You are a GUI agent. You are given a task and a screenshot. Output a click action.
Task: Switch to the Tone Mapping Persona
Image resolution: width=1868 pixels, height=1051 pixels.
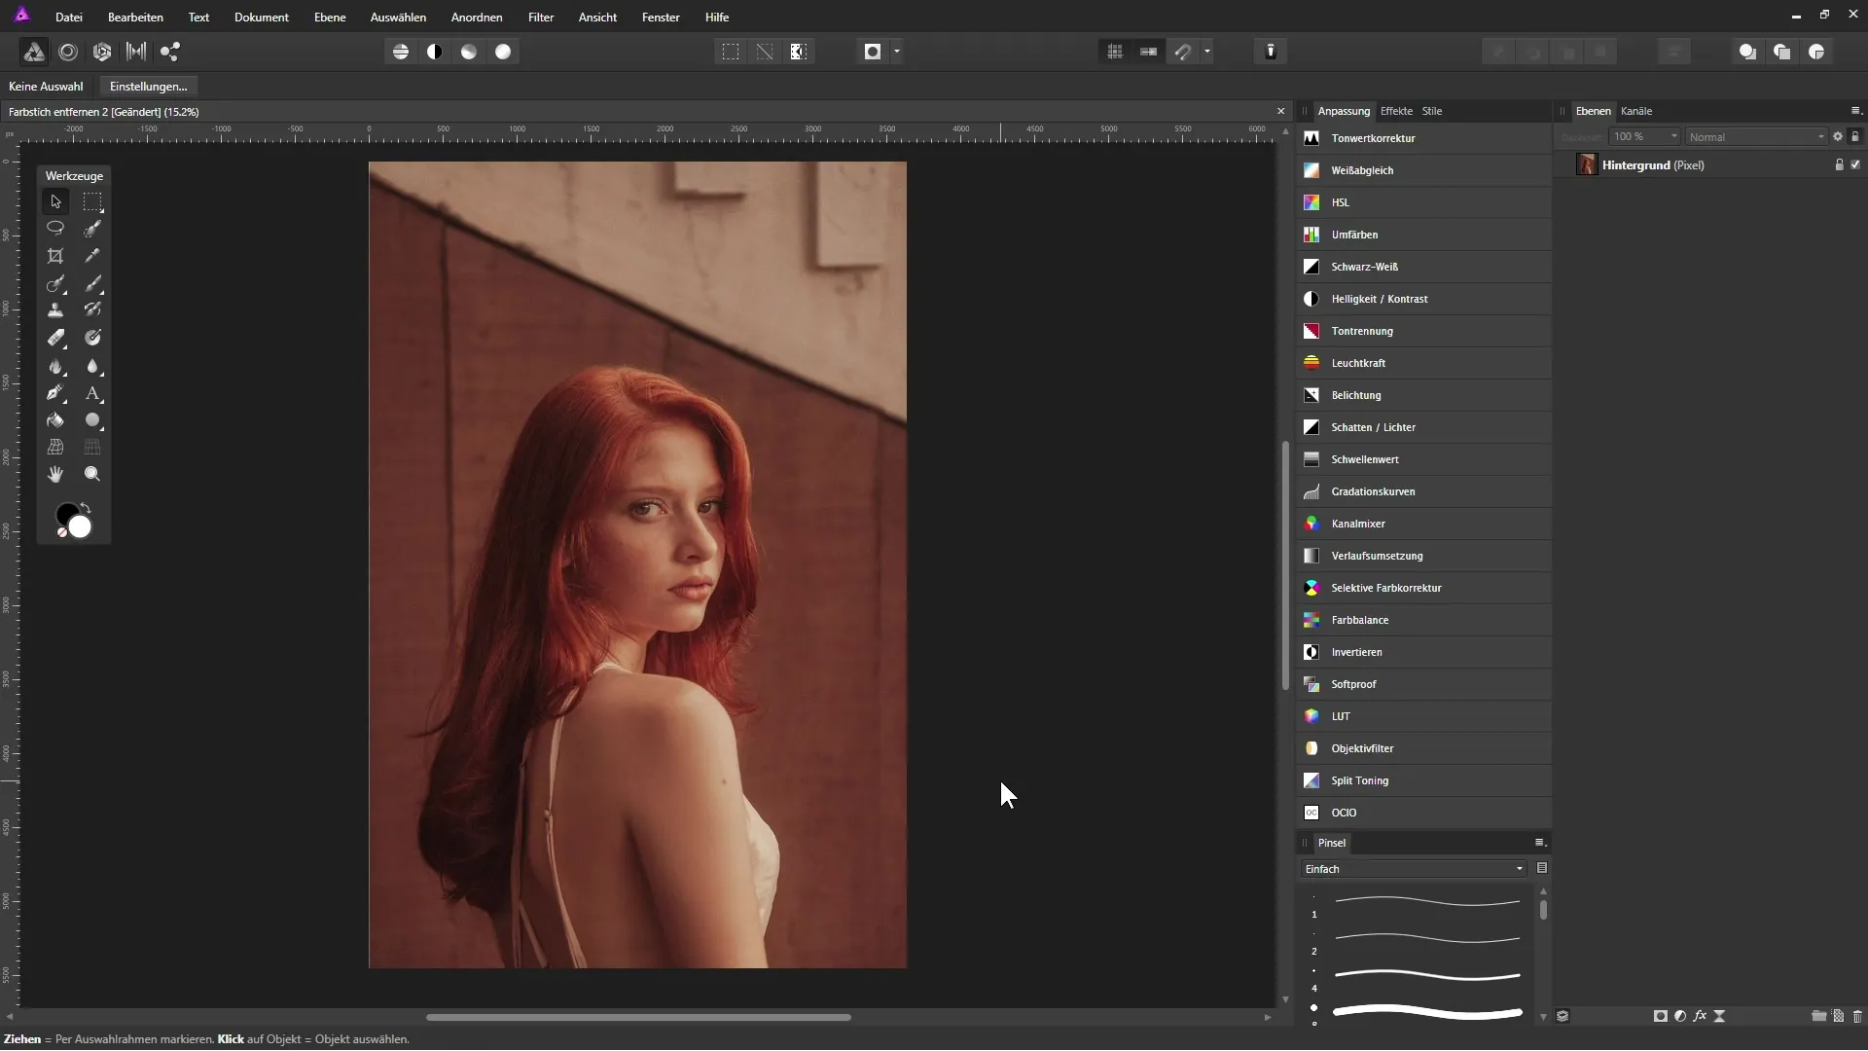(x=136, y=52)
